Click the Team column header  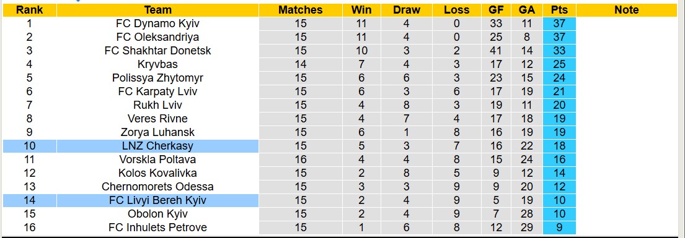pyautogui.click(x=157, y=10)
